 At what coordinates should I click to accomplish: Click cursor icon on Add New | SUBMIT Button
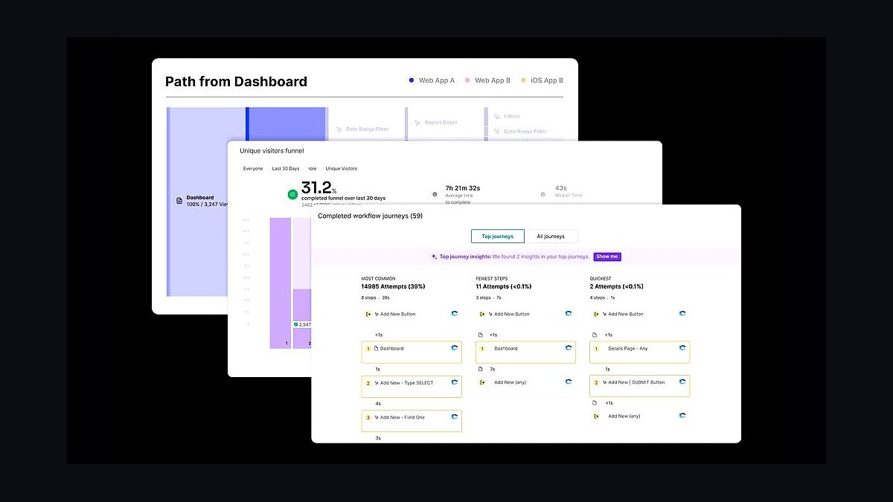(x=604, y=382)
